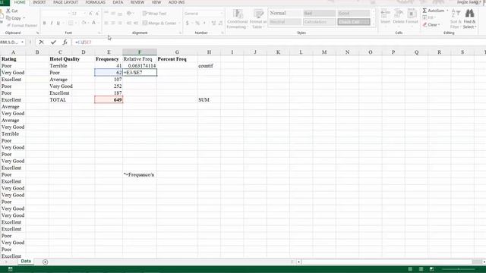Add a new sheet with plus icon
This screenshot has height=273, width=486.
pyautogui.click(x=46, y=262)
